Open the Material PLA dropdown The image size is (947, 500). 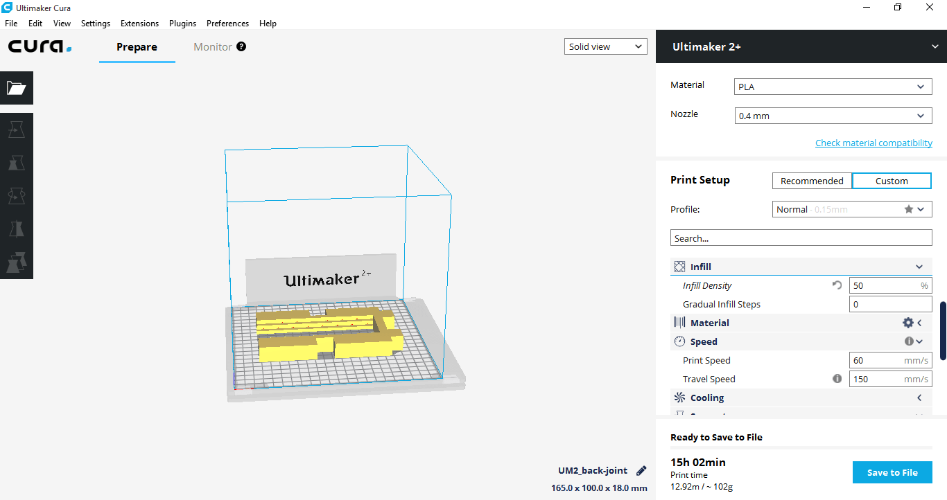tap(833, 87)
